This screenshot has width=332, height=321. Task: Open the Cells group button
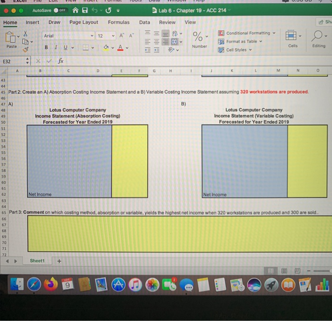tap(293, 39)
